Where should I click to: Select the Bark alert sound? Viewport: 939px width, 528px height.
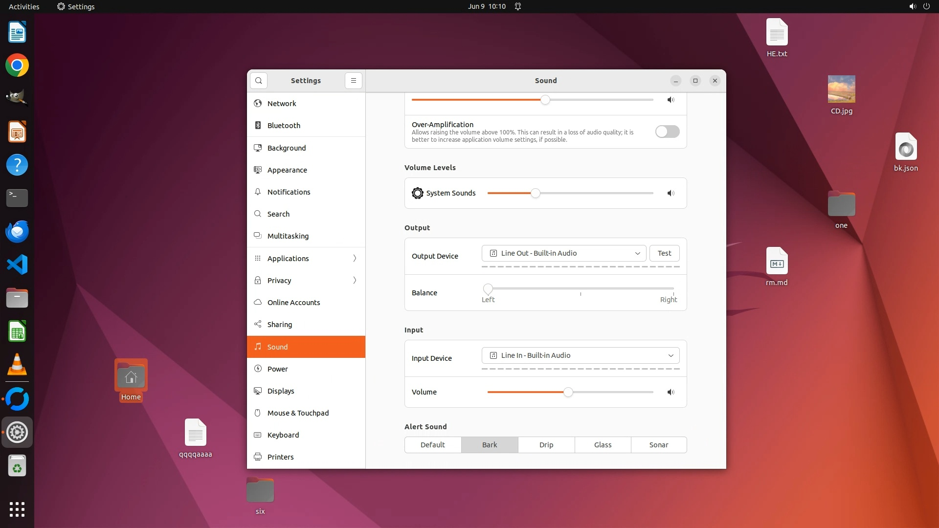coord(489,445)
